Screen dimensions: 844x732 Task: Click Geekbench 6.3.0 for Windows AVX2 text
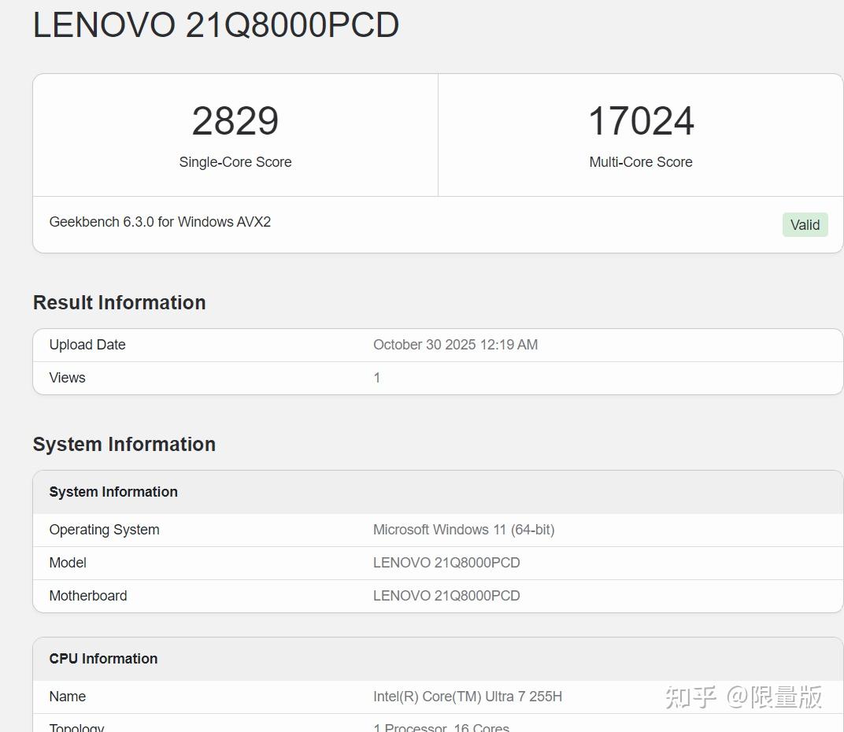tap(160, 222)
